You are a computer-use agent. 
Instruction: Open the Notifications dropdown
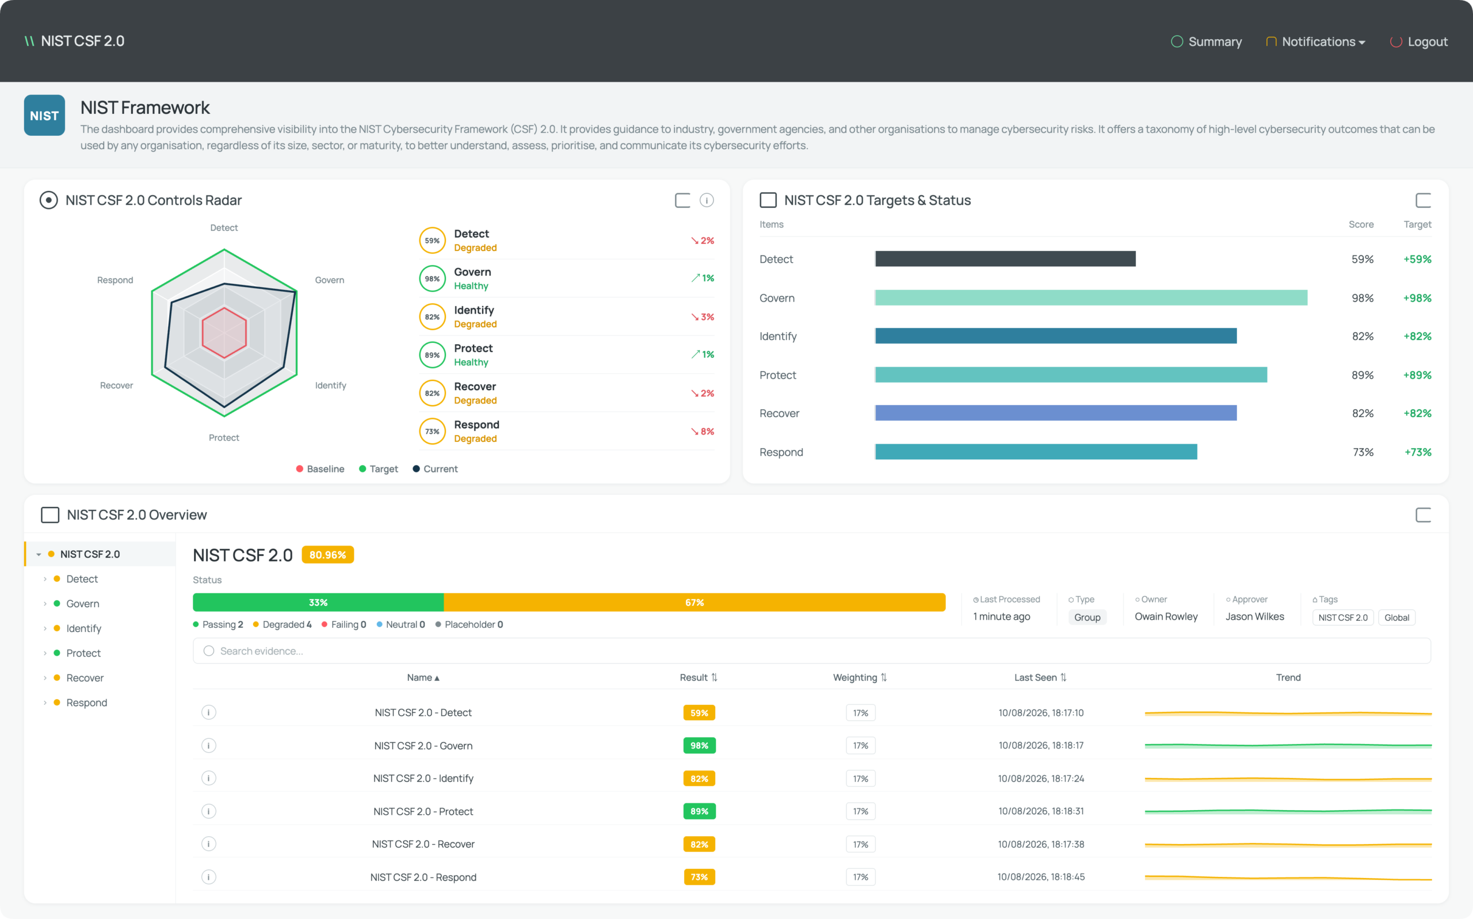[1315, 41]
